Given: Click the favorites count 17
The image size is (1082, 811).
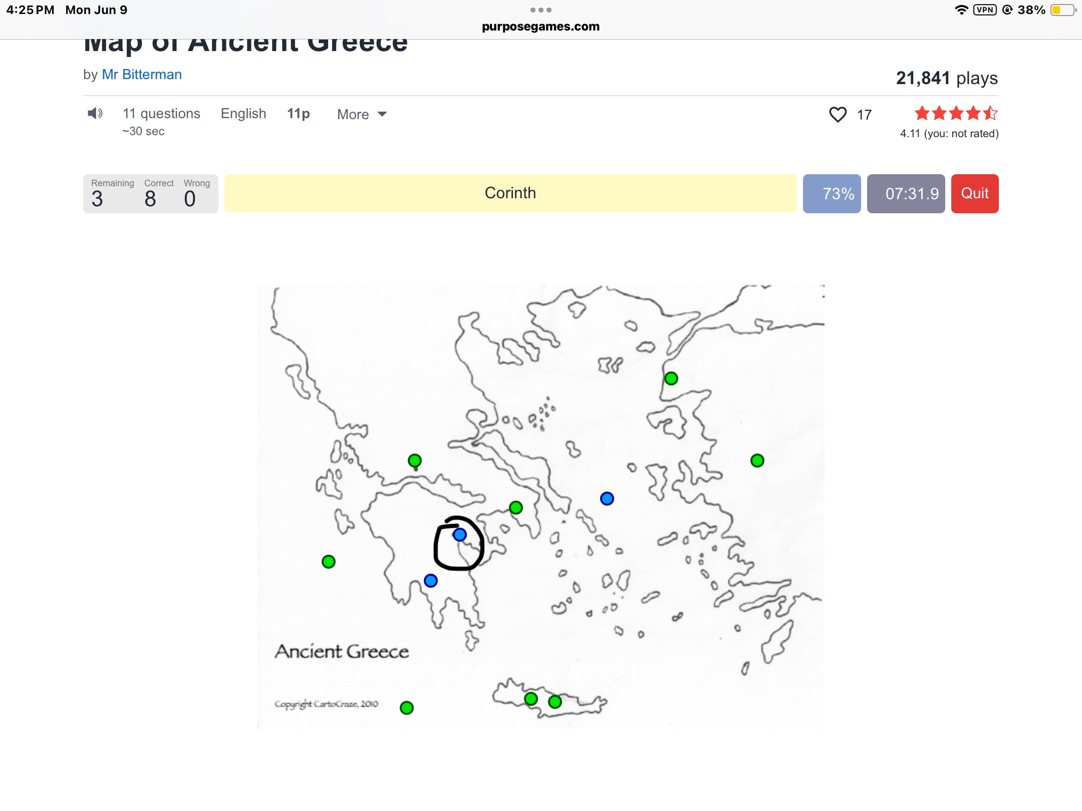Looking at the screenshot, I should [865, 115].
